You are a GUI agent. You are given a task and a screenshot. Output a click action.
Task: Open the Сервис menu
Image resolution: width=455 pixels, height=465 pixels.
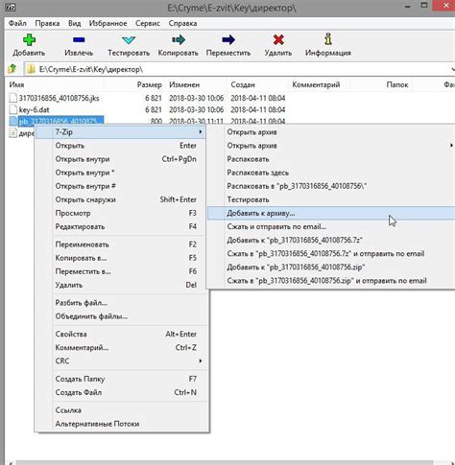pyautogui.click(x=148, y=23)
